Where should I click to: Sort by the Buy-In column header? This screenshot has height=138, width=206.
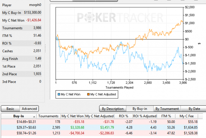pos(19,116)
